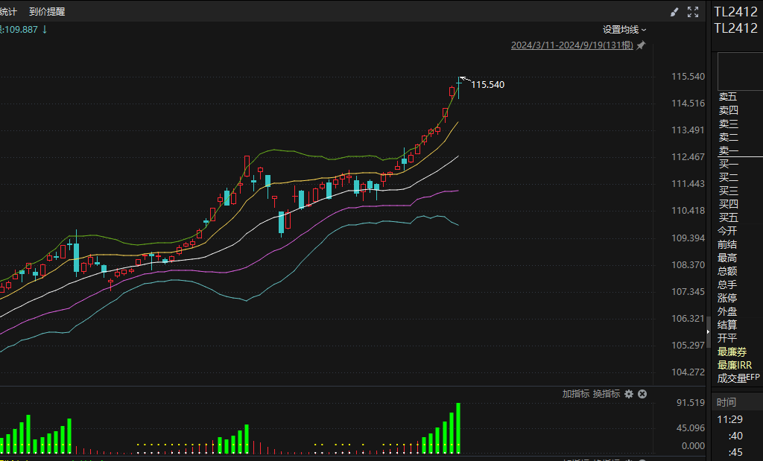Click the 109.887 down arrow indicator
763x461 pixels.
pos(45,29)
